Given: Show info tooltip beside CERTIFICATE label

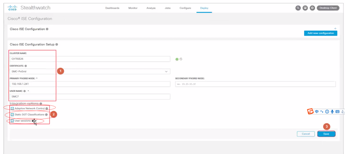Looking at the screenshot, I should (x=26, y=66).
